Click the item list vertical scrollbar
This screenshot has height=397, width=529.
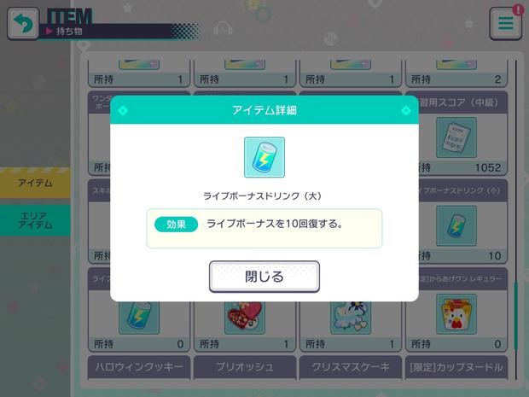tap(516, 219)
